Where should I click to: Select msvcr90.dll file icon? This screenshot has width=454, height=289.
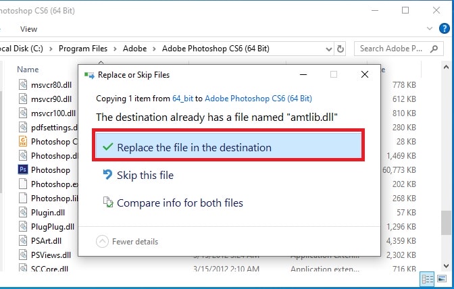(23, 99)
